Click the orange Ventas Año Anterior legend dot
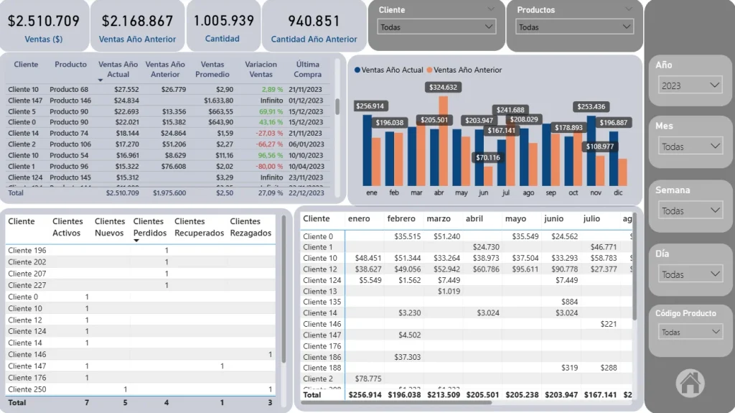735x413 pixels. 430,70
